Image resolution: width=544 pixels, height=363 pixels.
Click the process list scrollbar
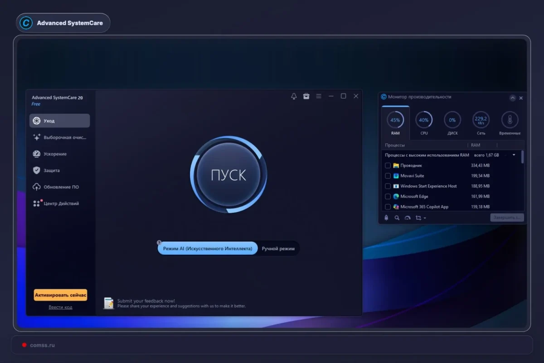(x=522, y=157)
